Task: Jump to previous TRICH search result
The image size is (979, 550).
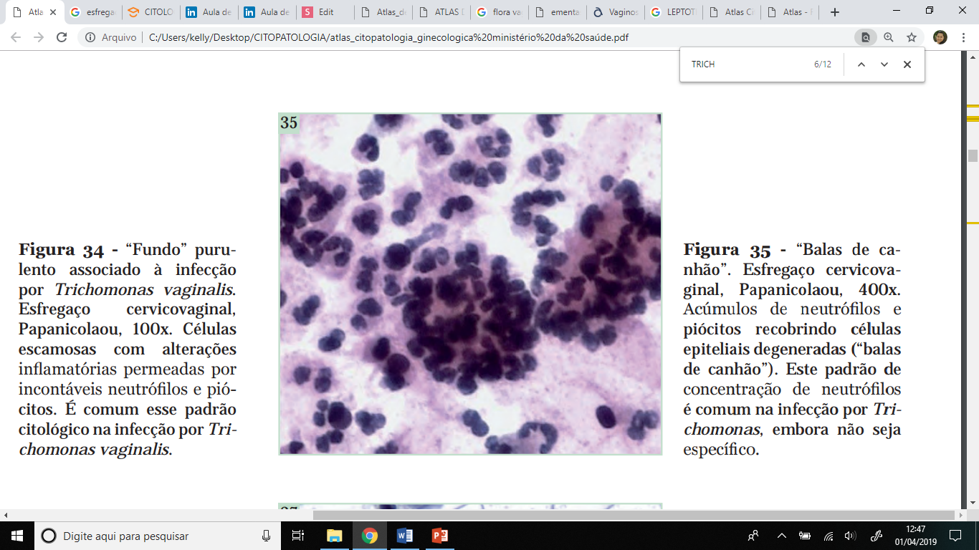Action: coord(861,64)
